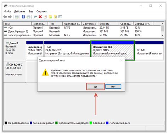Open the Справка menu

click(41, 11)
